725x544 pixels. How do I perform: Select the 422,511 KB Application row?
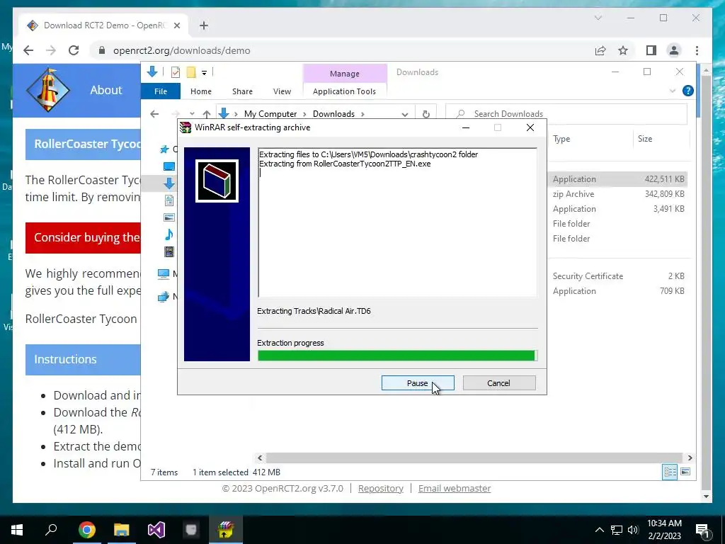pos(619,179)
